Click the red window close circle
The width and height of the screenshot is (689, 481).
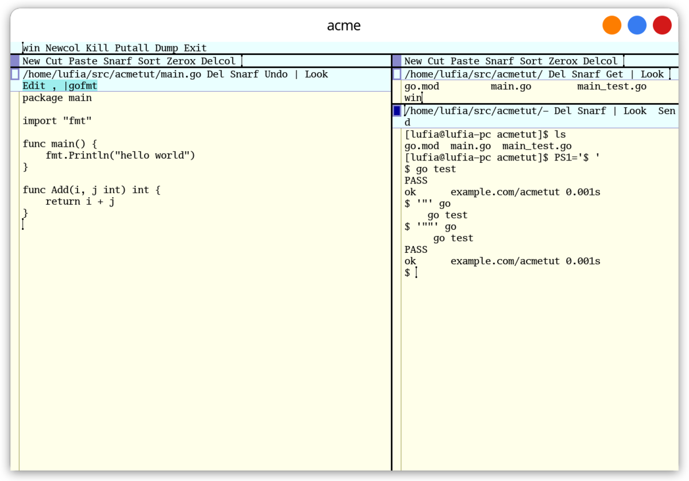click(662, 25)
